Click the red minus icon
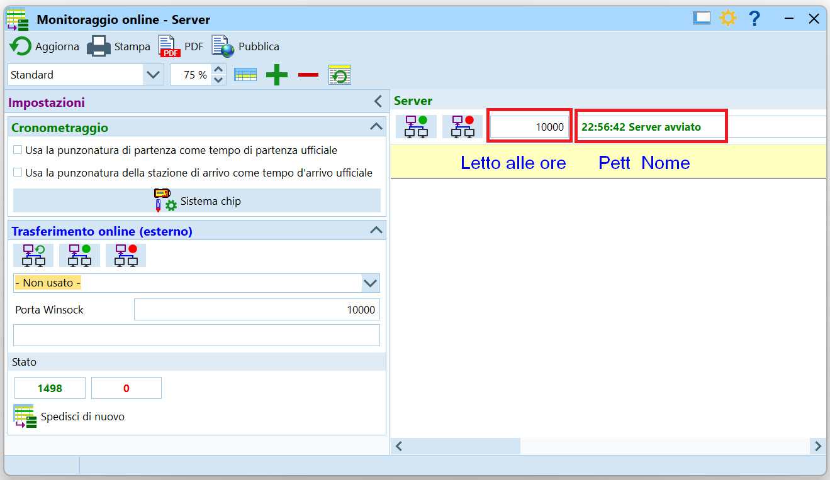This screenshot has width=830, height=480. click(308, 75)
